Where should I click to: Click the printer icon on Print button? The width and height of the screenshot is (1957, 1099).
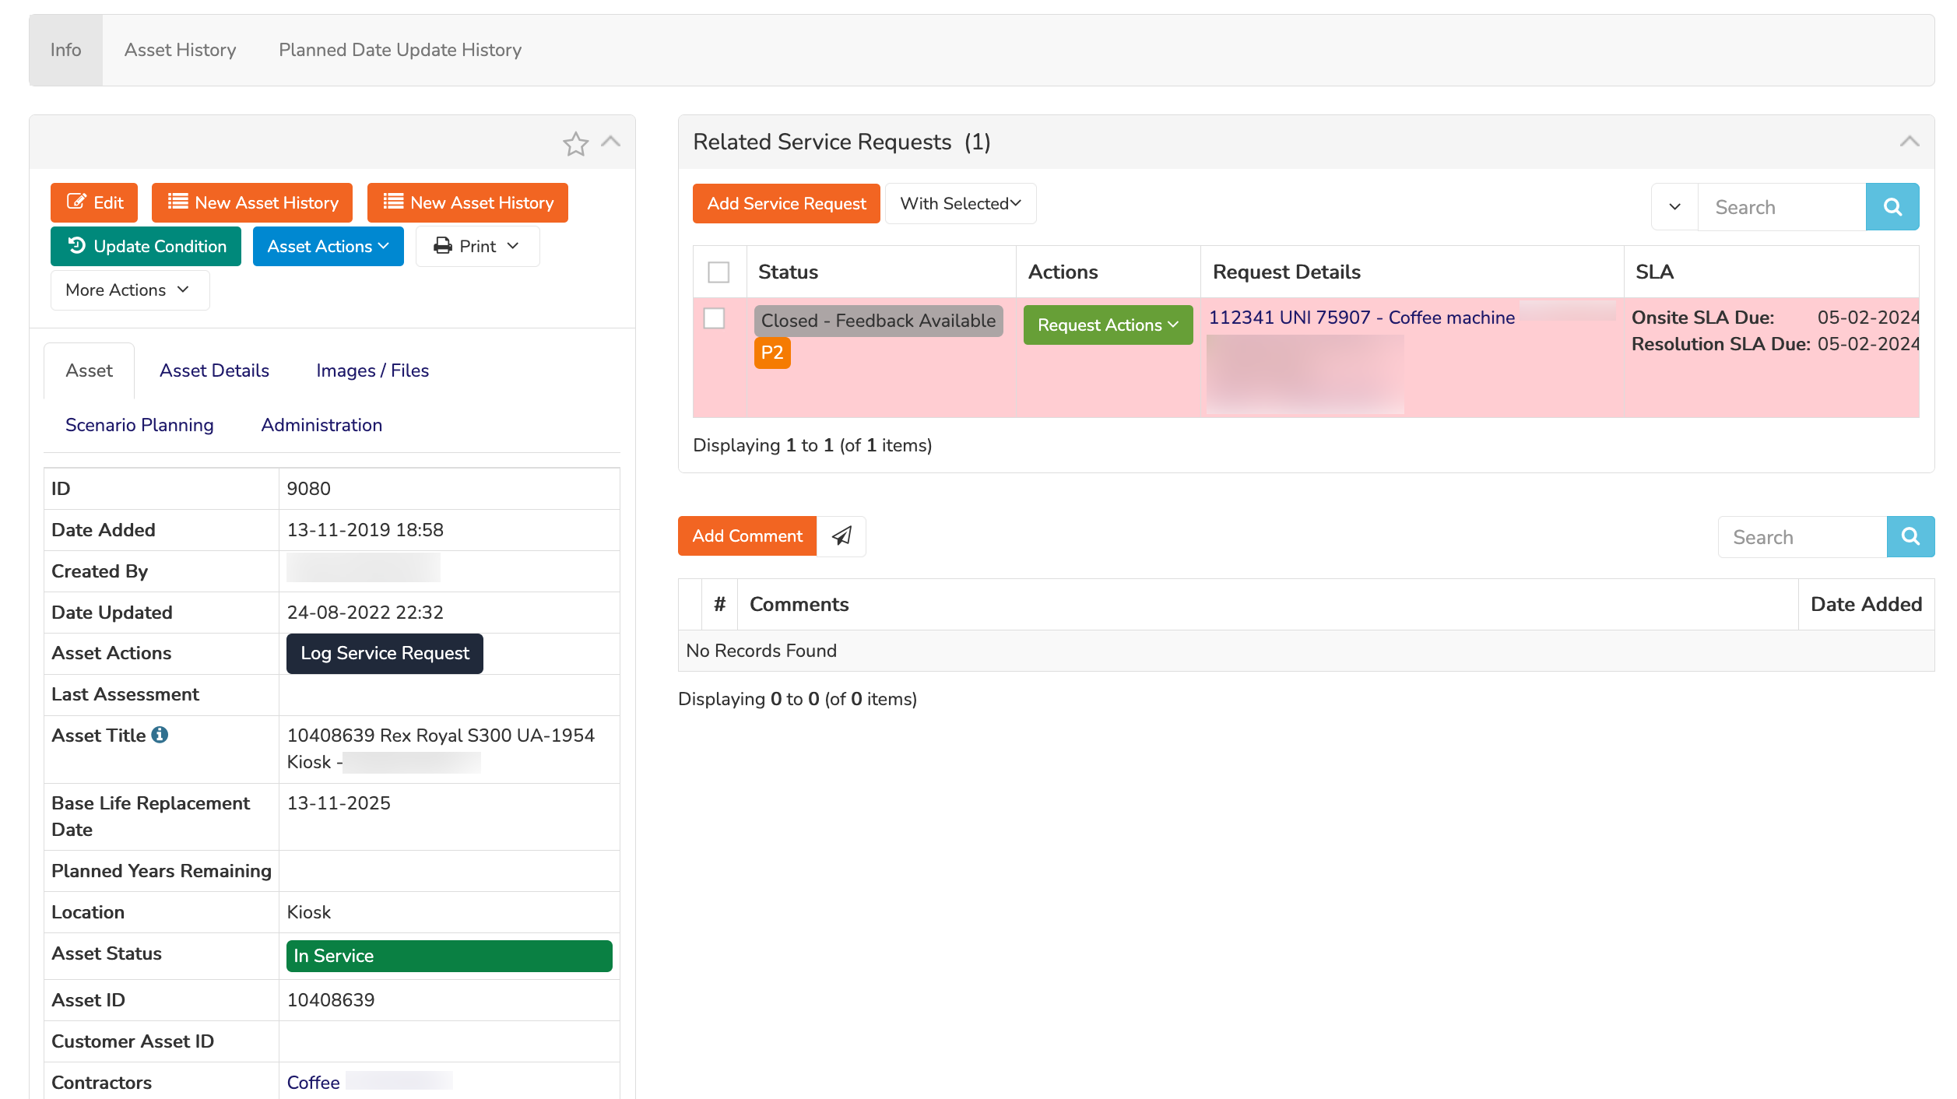(443, 245)
